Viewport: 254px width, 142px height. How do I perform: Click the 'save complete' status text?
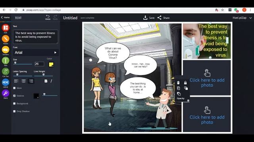point(87,18)
